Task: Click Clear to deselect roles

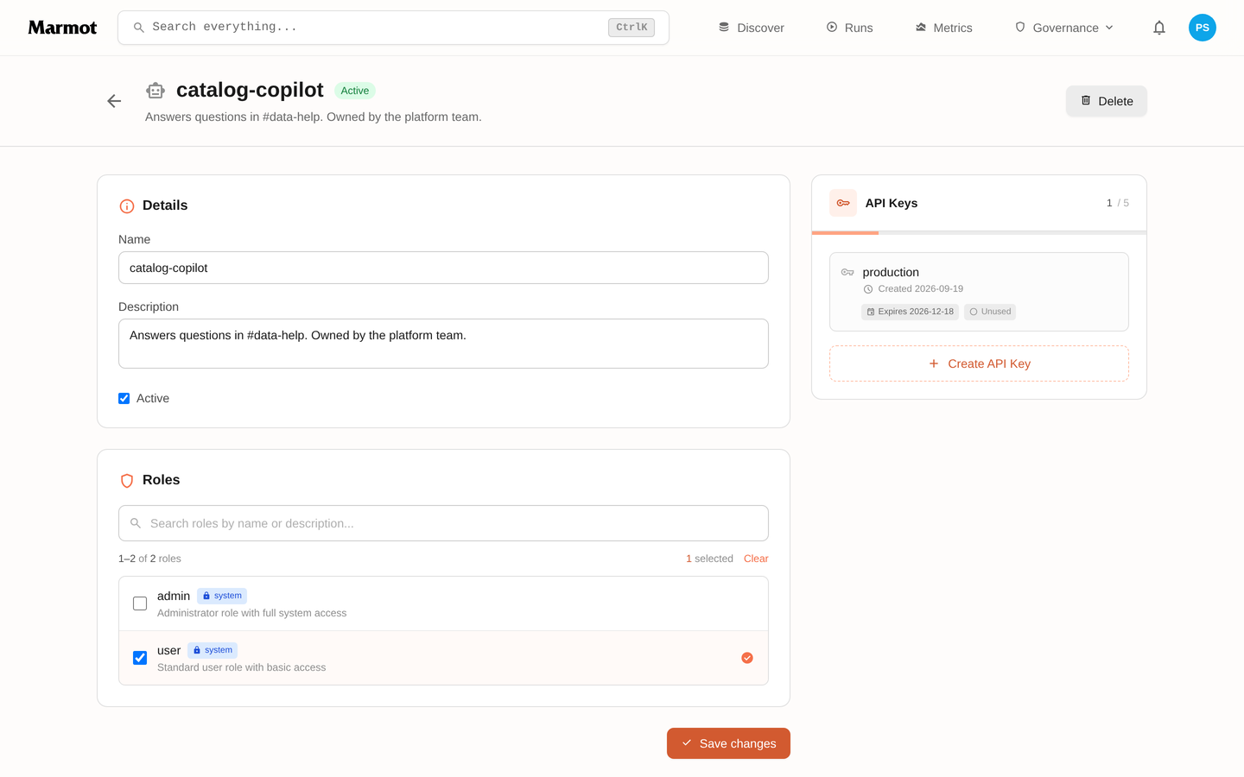Action: (756, 559)
